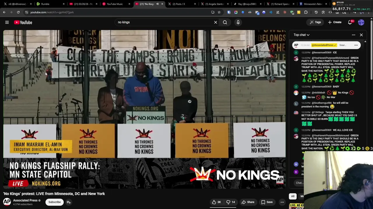This screenshot has width=373, height=209.
Task: Click the queue icon beside Subscribe
Action: [x=69, y=202]
